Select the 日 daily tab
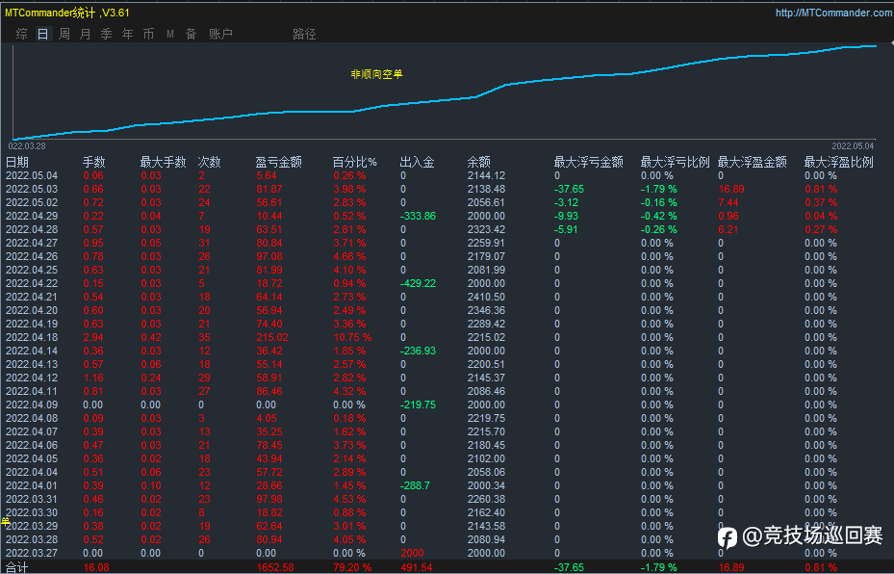This screenshot has height=574, width=894. (x=42, y=35)
